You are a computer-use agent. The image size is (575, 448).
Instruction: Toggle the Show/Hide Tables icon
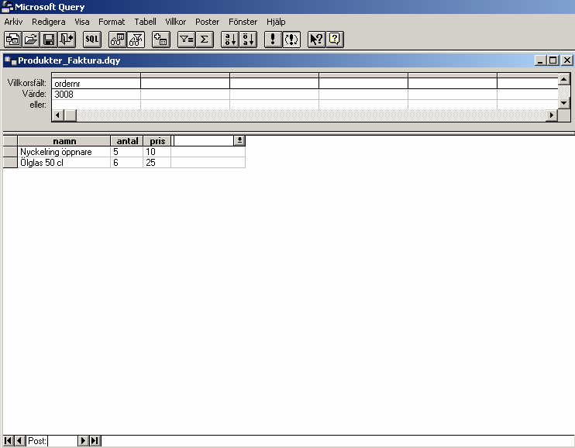point(118,40)
